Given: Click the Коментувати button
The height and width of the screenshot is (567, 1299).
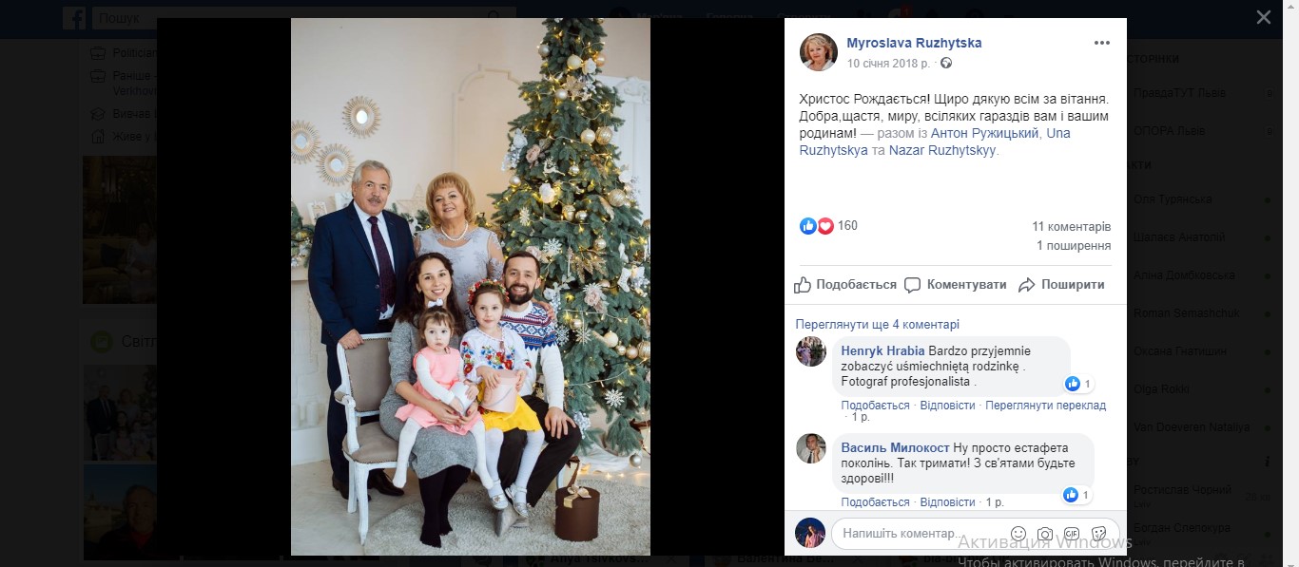Looking at the screenshot, I should click(x=955, y=285).
